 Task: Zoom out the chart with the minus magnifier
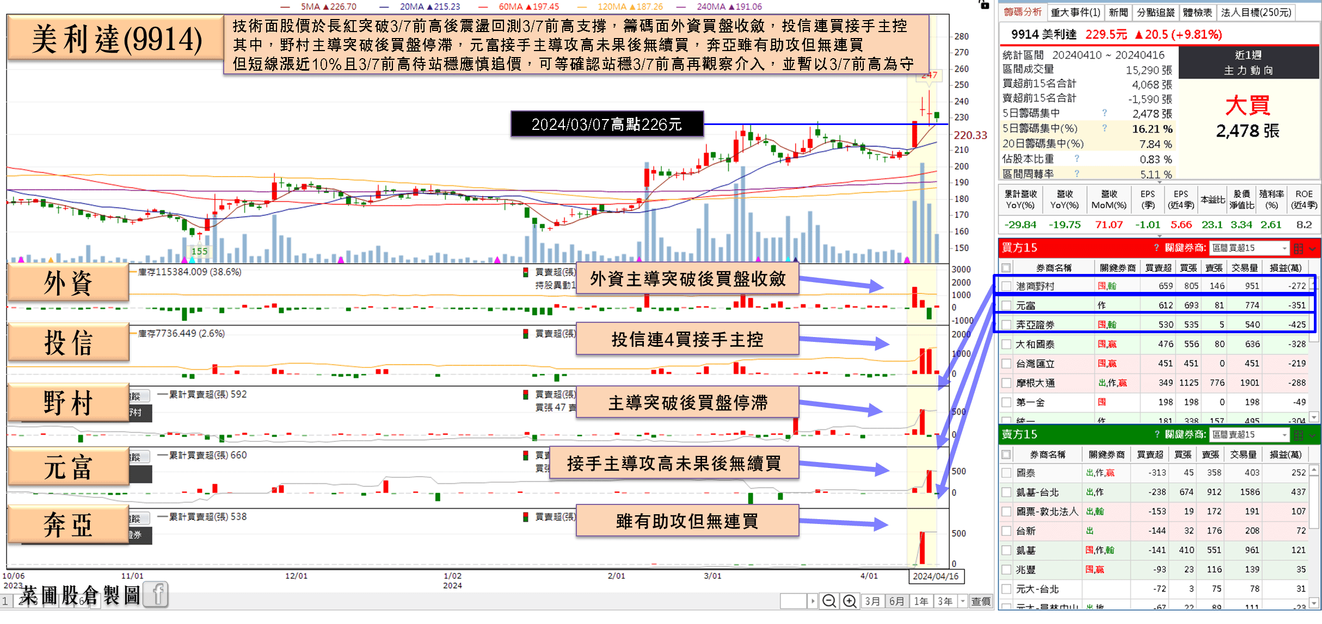click(x=829, y=601)
